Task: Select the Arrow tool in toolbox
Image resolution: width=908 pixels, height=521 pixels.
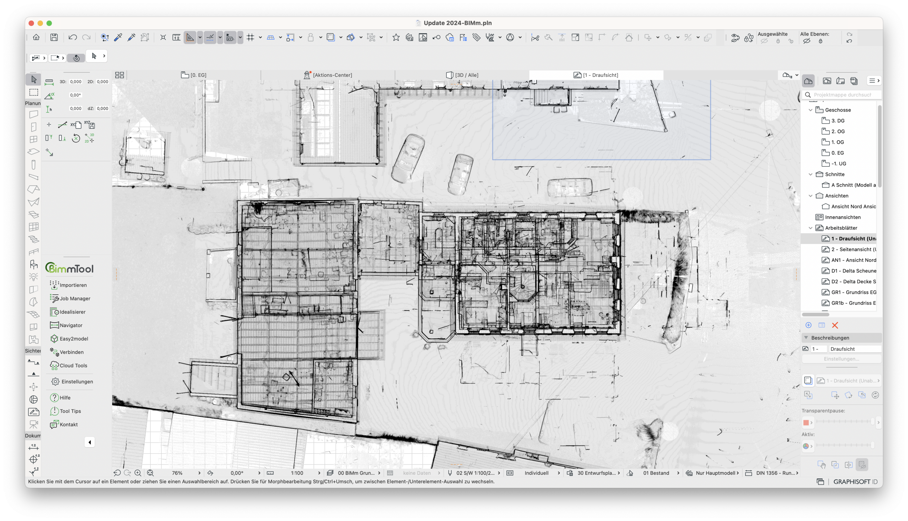Action: click(x=34, y=79)
